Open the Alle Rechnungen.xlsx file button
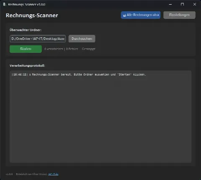The width and height of the screenshot is (201, 180). 141,15
